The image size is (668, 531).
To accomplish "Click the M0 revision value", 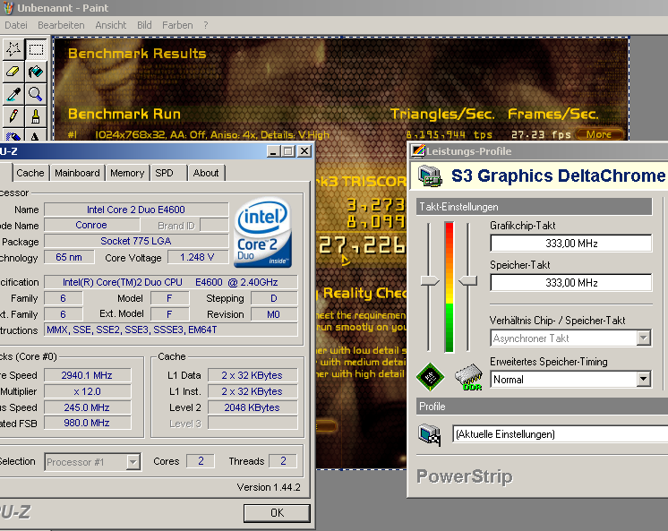I will click(273, 314).
